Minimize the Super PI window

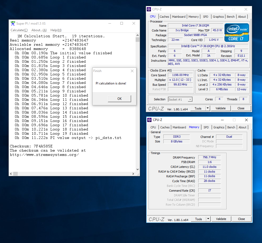110,24
